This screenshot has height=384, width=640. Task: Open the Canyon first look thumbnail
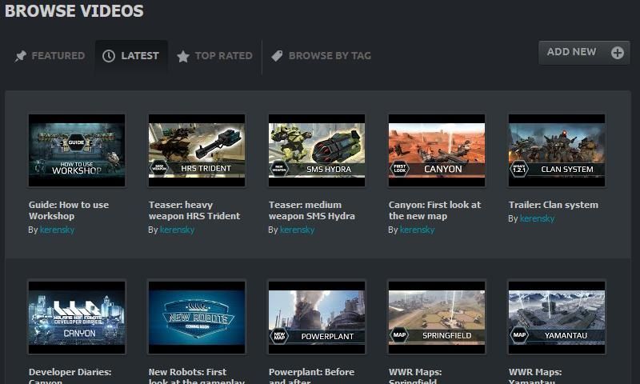click(x=437, y=150)
